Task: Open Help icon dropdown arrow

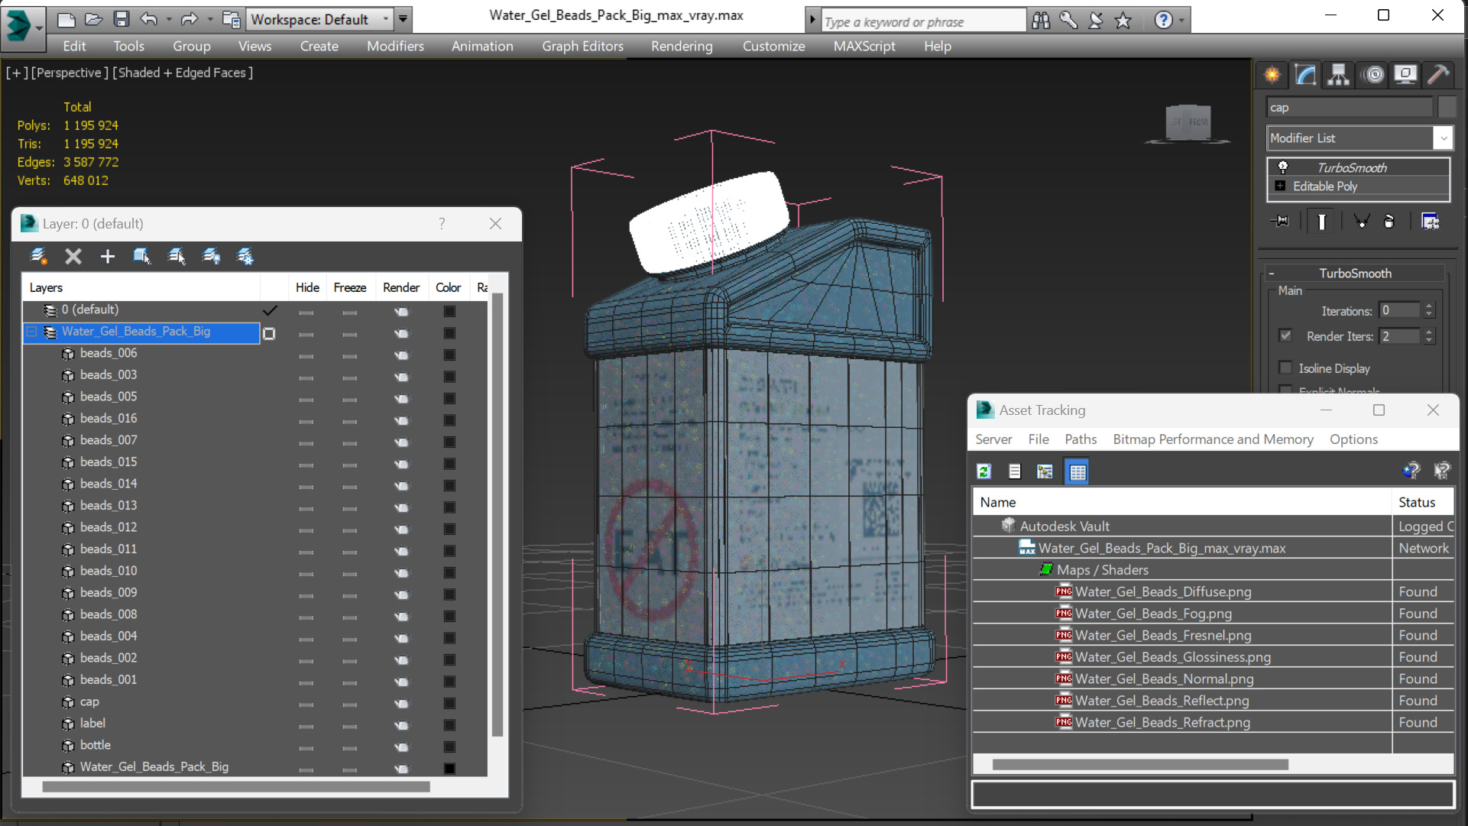Action: tap(1181, 21)
